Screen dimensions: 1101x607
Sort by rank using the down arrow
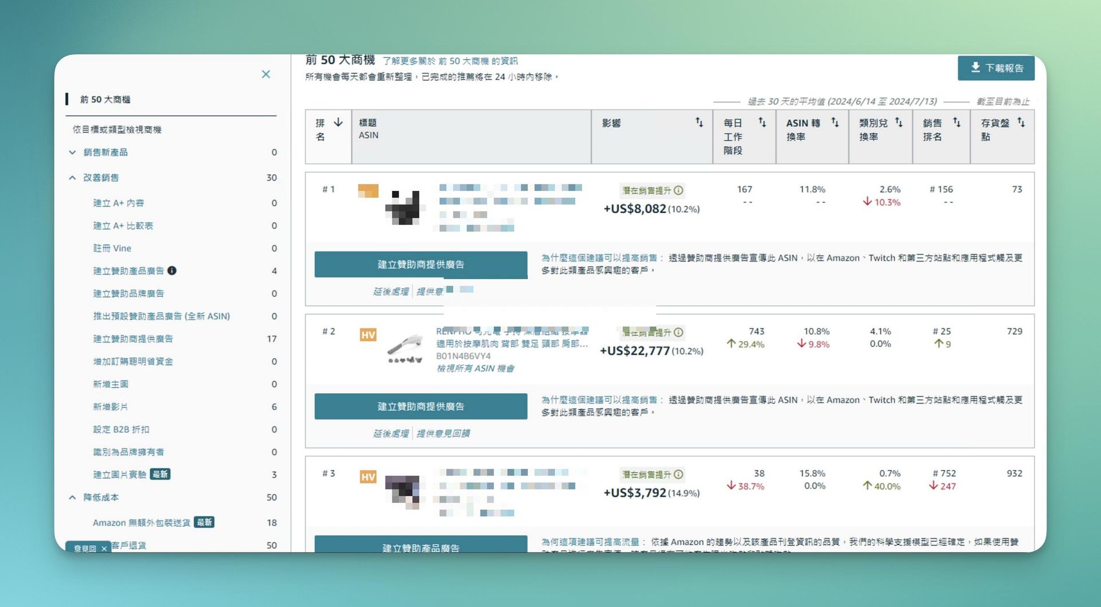tap(338, 123)
